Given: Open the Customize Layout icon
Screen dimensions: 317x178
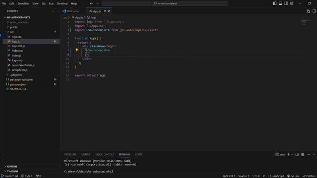Looking at the screenshot, I should (x=292, y=3).
